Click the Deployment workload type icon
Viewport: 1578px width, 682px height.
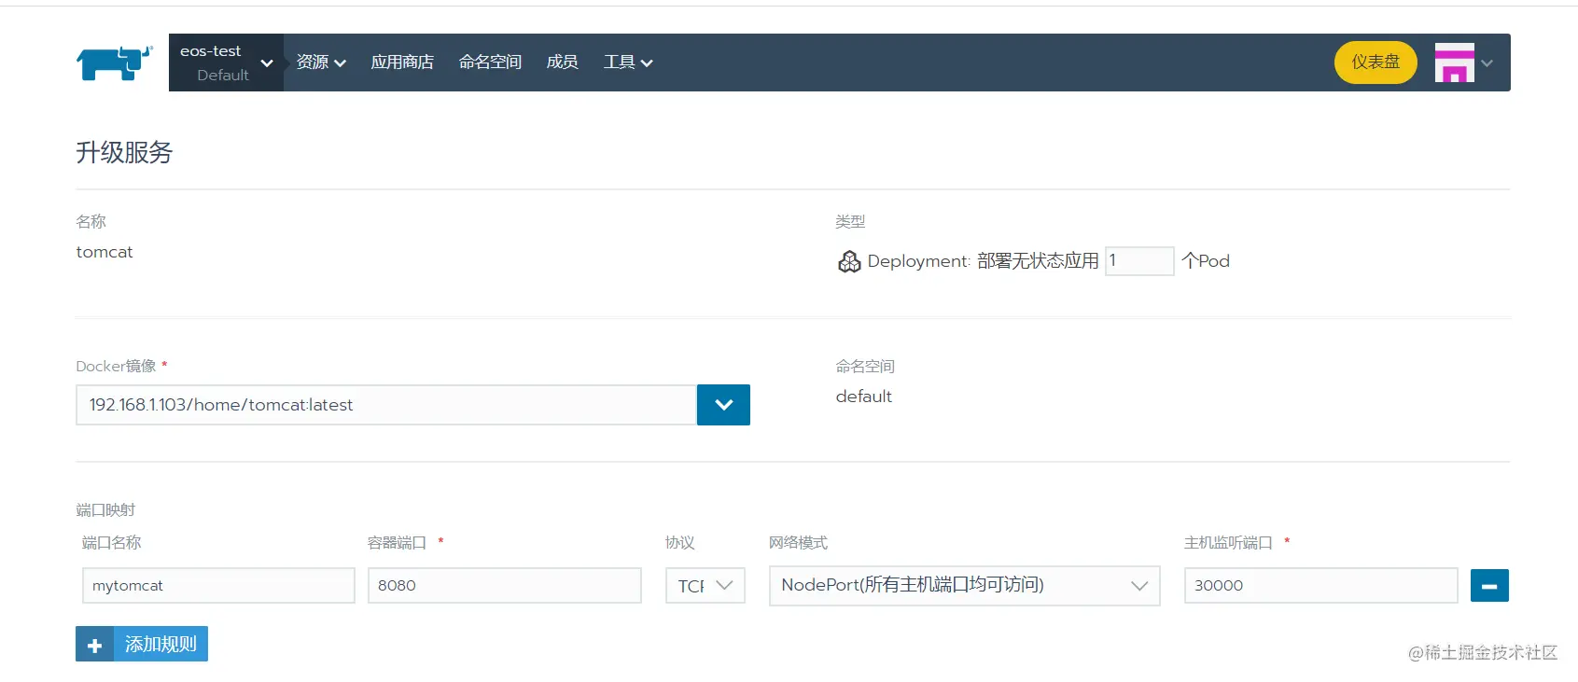click(849, 261)
